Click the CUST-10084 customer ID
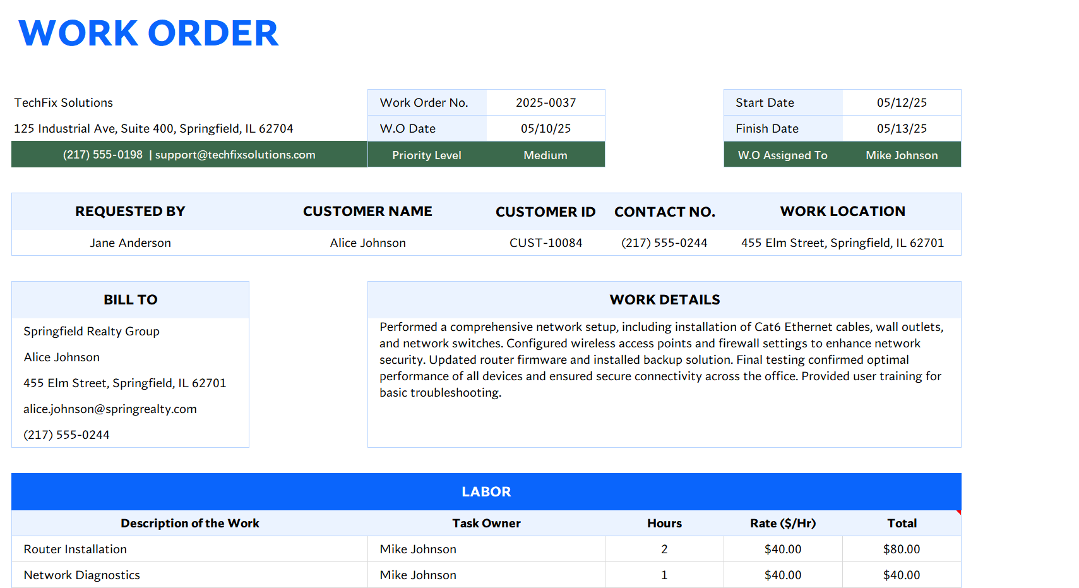Image resolution: width=1079 pixels, height=588 pixels. [546, 243]
